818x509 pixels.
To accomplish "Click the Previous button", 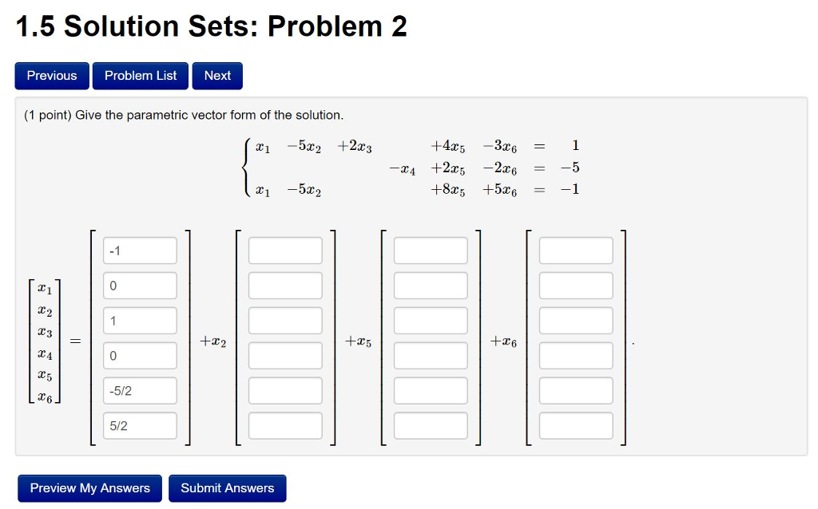I will (x=51, y=75).
